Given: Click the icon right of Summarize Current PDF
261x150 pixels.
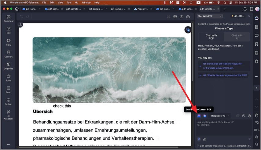Looking at the screenshot, I should click(x=205, y=116).
